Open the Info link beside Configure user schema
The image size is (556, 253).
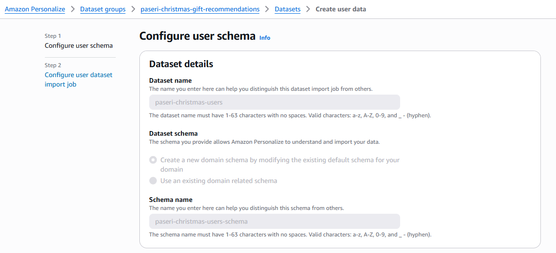tap(265, 38)
